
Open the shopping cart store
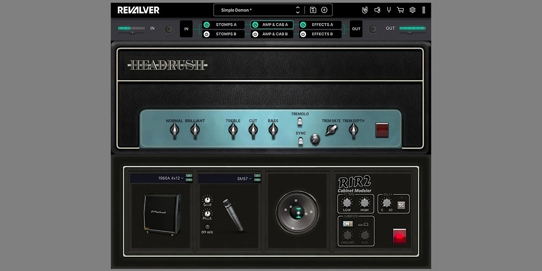point(400,10)
